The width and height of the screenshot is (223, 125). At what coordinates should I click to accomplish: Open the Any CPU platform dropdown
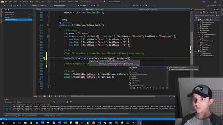(46, 6)
